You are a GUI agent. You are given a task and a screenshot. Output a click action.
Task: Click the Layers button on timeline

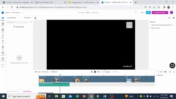pos(38,72)
